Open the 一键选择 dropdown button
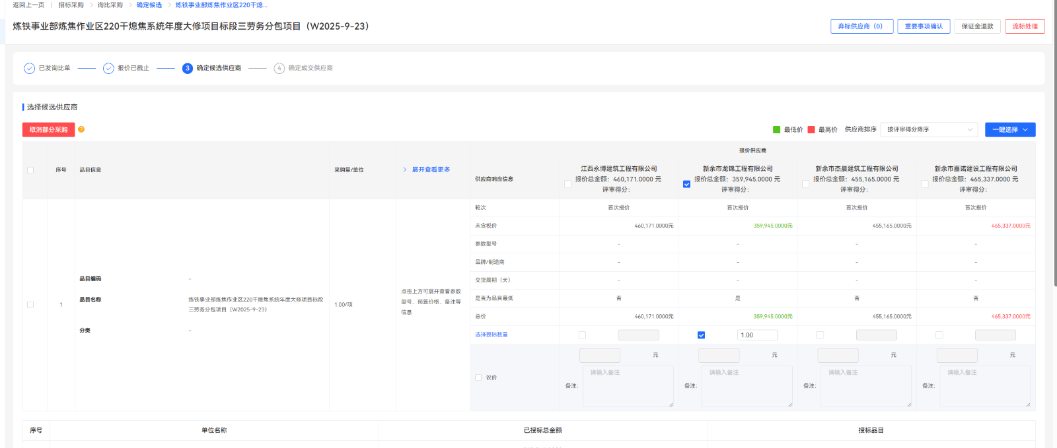Screen dimensions: 1057x448 pyautogui.click(x=1009, y=129)
